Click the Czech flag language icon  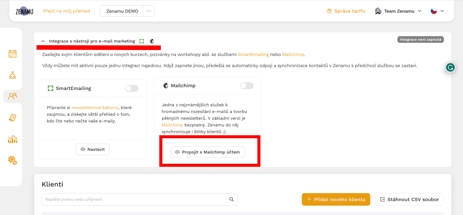point(434,11)
